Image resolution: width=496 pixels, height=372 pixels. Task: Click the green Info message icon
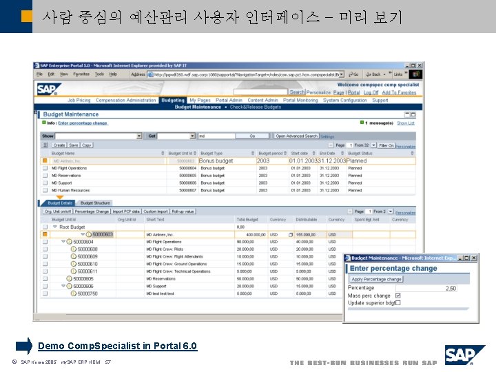(44, 123)
